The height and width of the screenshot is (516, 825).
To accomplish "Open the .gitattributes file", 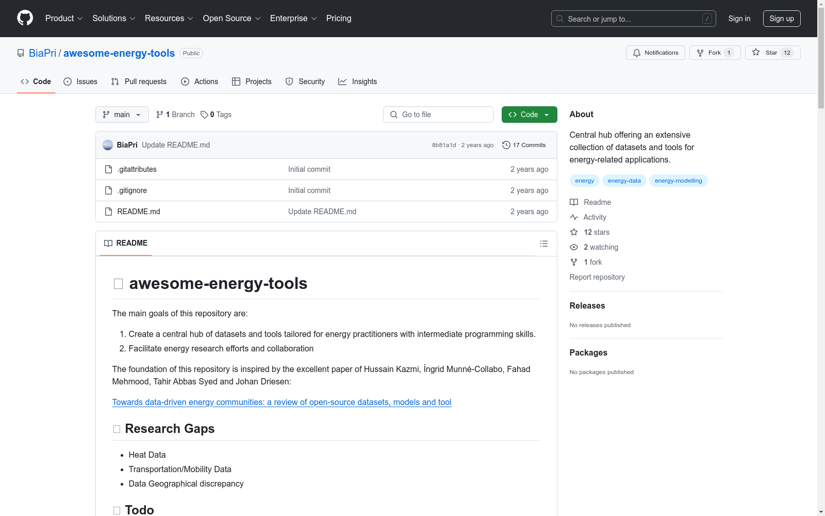I will [137, 169].
